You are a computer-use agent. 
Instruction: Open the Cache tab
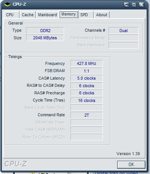pos(28,15)
